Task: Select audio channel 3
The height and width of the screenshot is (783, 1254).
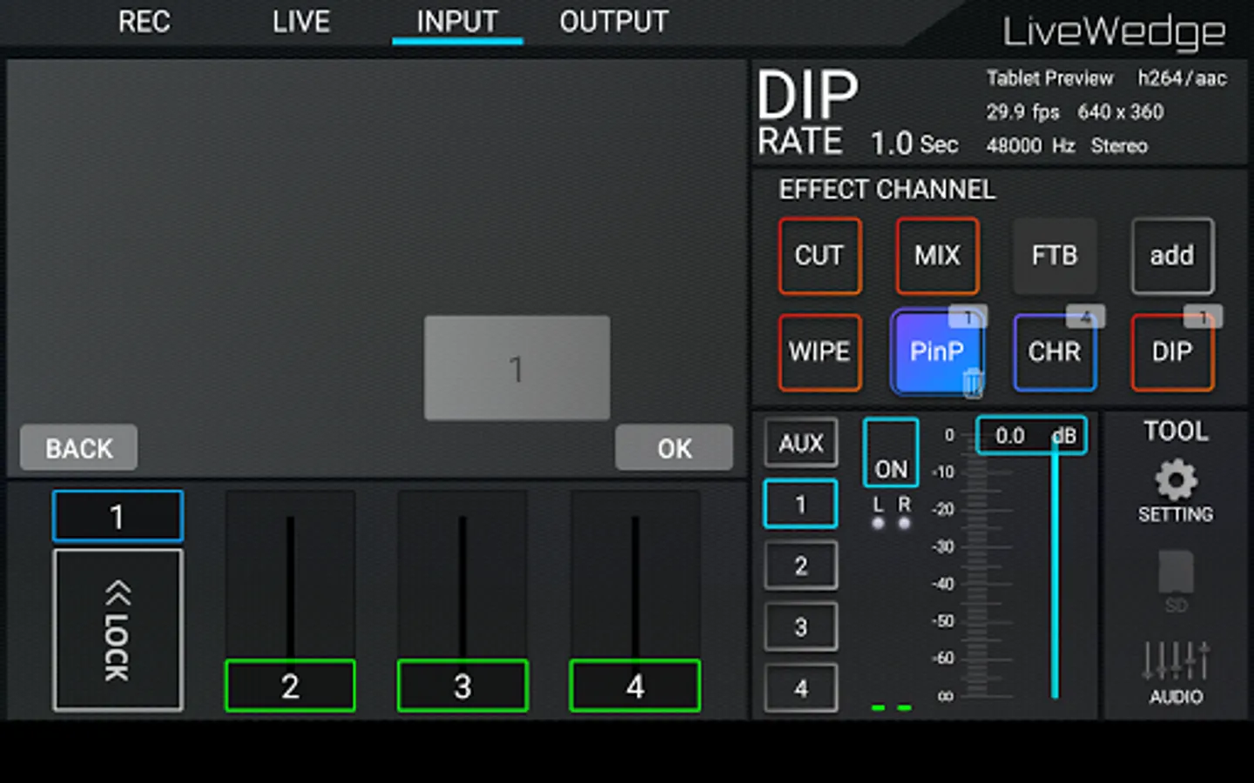Action: tap(801, 626)
